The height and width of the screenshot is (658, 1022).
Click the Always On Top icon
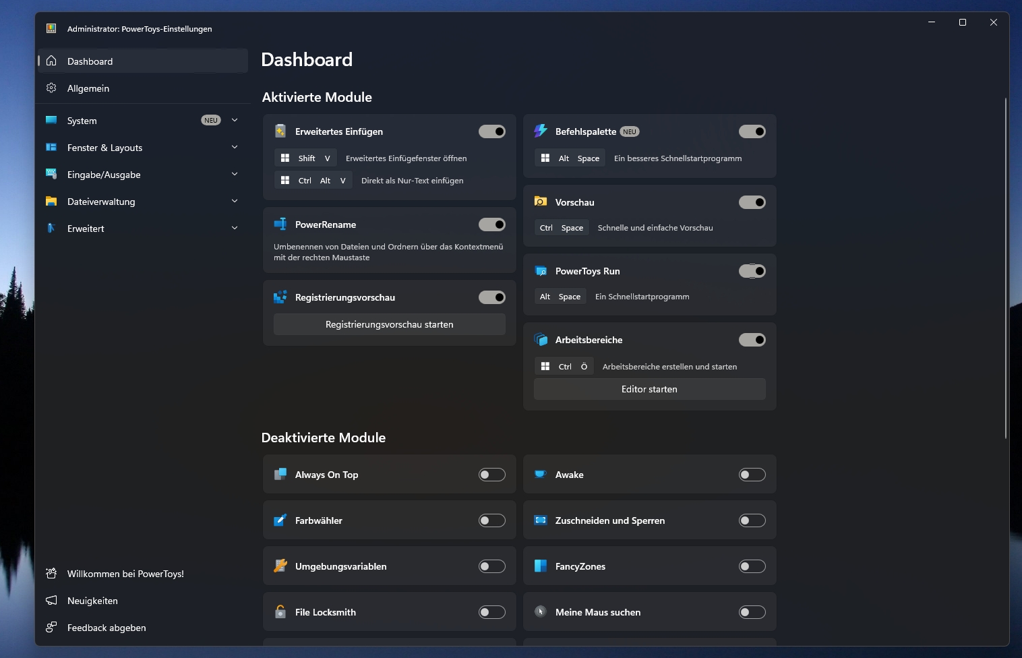pos(280,475)
